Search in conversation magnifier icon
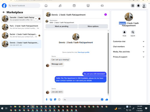This screenshot has width=150, height=112. coord(133,32)
